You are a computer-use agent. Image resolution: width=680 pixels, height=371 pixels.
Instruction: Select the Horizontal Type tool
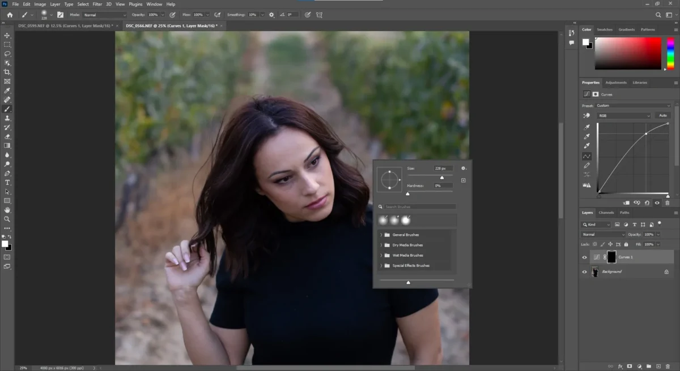pos(7,182)
